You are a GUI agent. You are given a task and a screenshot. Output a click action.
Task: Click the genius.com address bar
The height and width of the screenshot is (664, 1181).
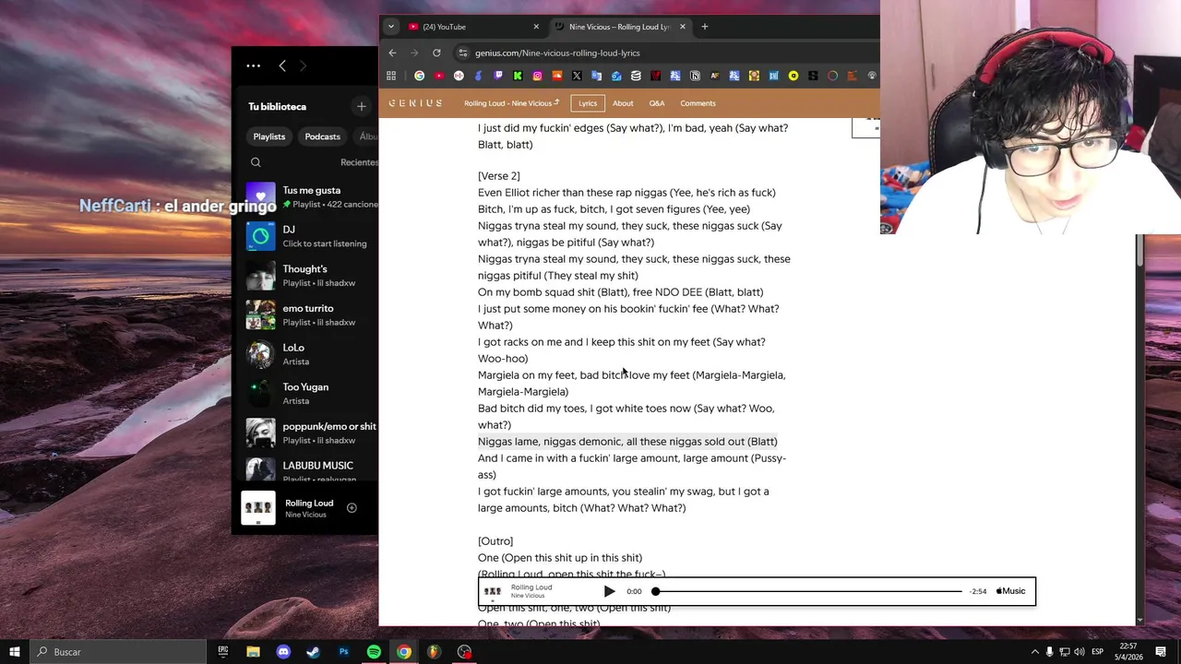coord(664,53)
